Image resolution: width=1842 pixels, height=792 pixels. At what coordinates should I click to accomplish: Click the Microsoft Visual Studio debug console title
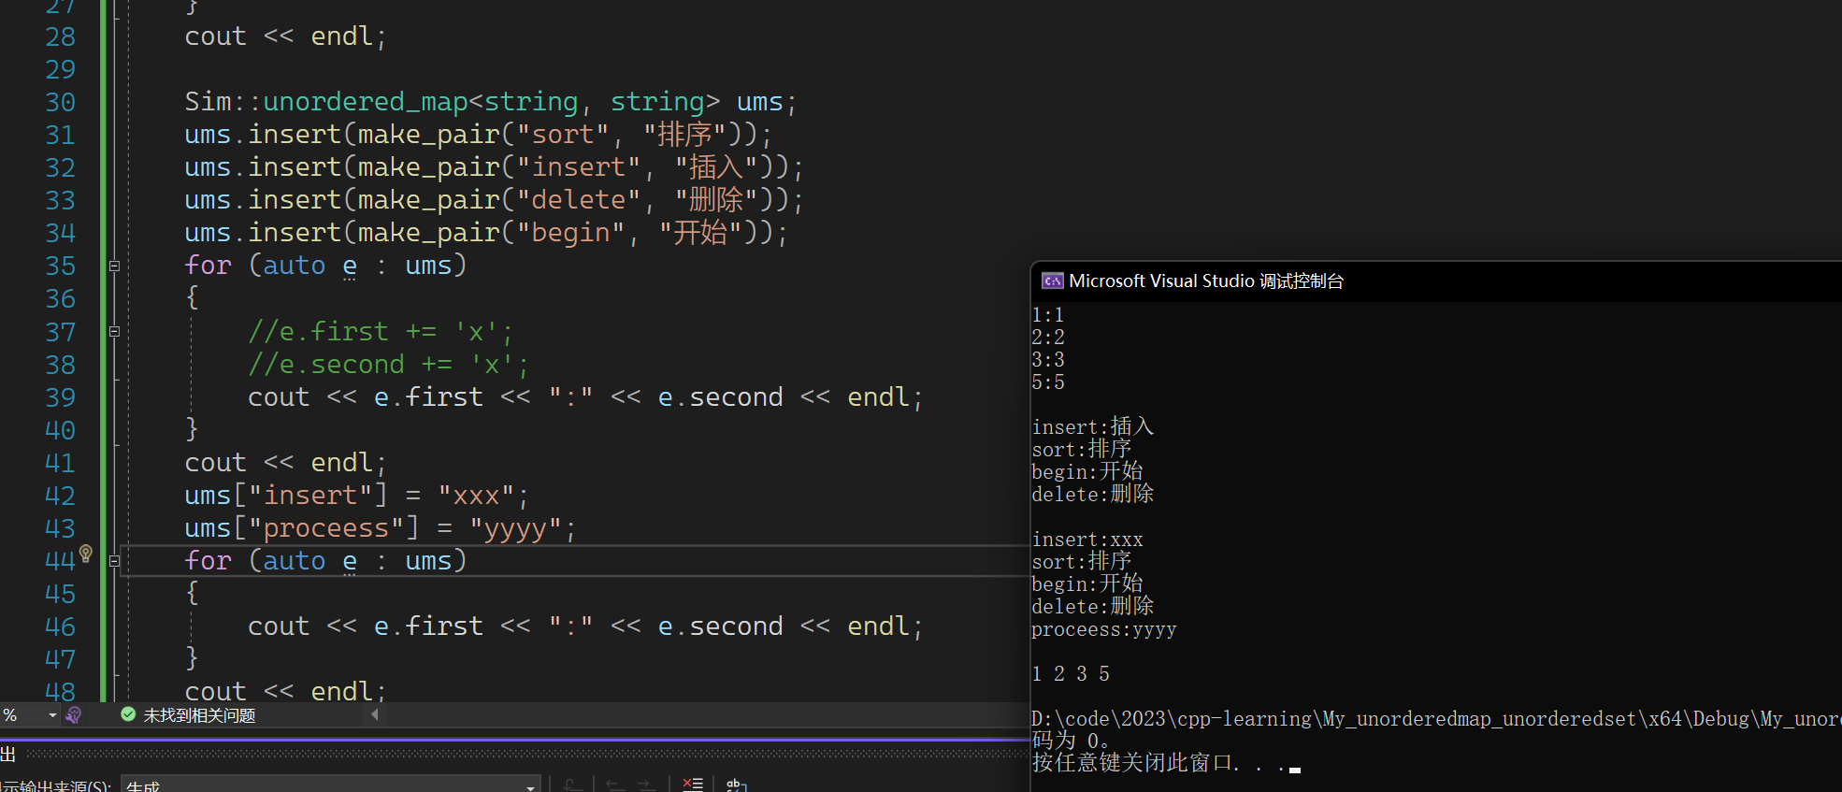tap(1206, 281)
